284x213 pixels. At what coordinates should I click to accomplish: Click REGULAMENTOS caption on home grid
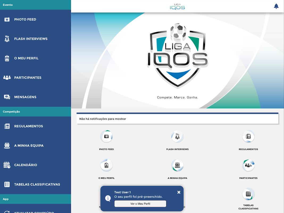(x=248, y=149)
